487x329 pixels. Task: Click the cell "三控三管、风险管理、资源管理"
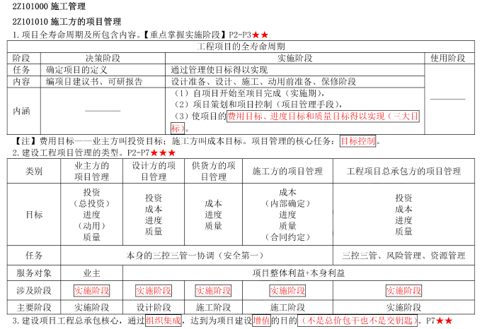(403, 255)
